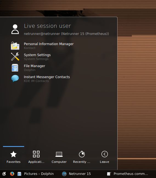
Task: Switch to Prometheus comm... task
Action: (131, 174)
